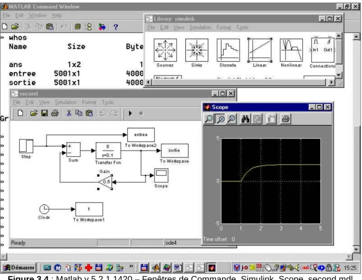Screen dimensions: 362x280
Task: Click the Paste icon in second window toolbar
Action: [x=89, y=113]
